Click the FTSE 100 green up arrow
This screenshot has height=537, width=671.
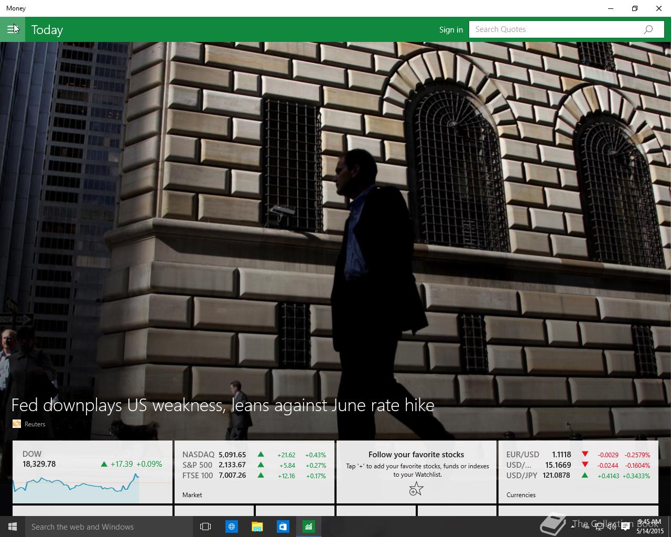click(x=261, y=475)
